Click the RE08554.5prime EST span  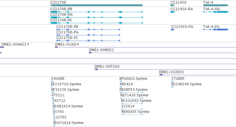coord(131,92)
